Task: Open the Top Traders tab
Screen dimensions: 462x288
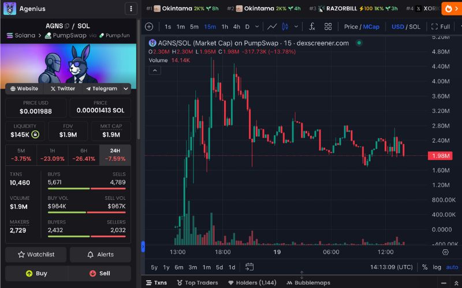Action: [198, 283]
